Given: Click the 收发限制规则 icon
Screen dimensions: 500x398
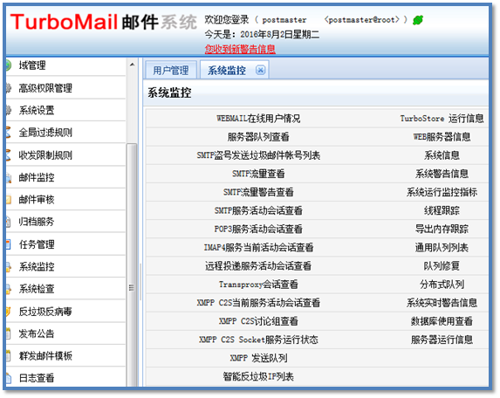Looking at the screenshot, I should tap(9, 155).
